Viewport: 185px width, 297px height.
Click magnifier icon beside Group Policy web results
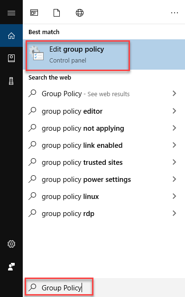(32, 93)
